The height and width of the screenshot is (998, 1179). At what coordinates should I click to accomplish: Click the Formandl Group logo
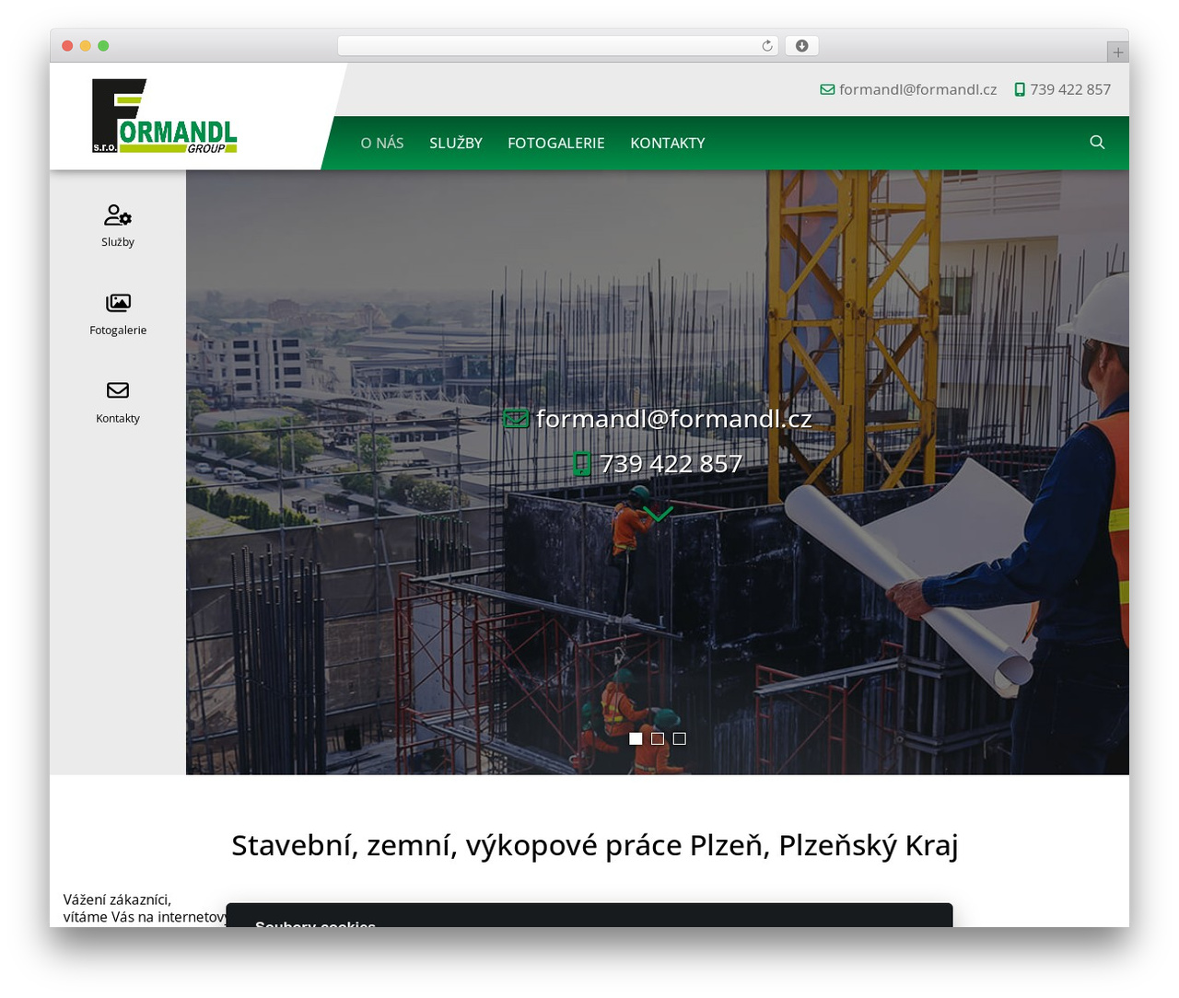(x=164, y=116)
